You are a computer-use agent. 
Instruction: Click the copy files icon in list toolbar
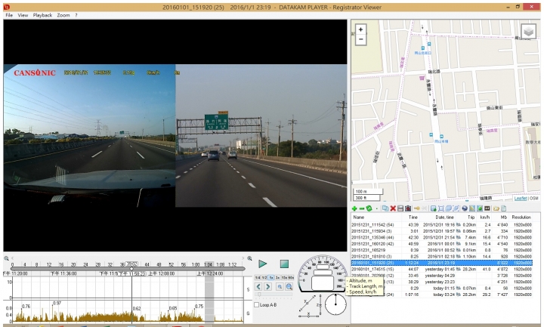point(385,208)
